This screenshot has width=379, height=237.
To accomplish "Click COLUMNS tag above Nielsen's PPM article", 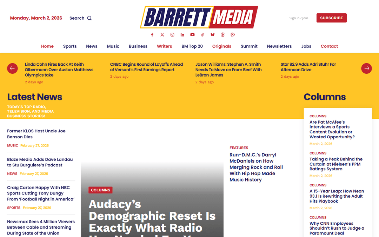I will pyautogui.click(x=318, y=153).
